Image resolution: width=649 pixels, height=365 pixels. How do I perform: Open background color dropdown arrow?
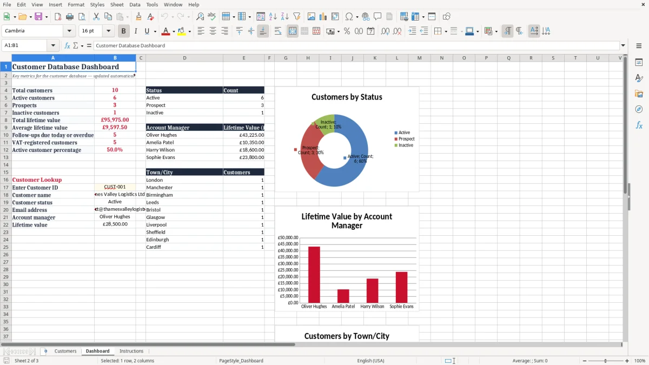coord(189,31)
